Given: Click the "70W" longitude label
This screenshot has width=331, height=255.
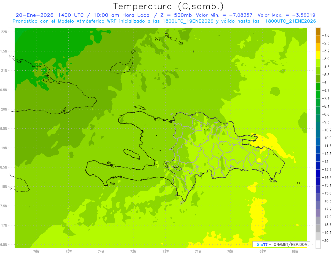Looking at the screenshot, I should [230, 251].
